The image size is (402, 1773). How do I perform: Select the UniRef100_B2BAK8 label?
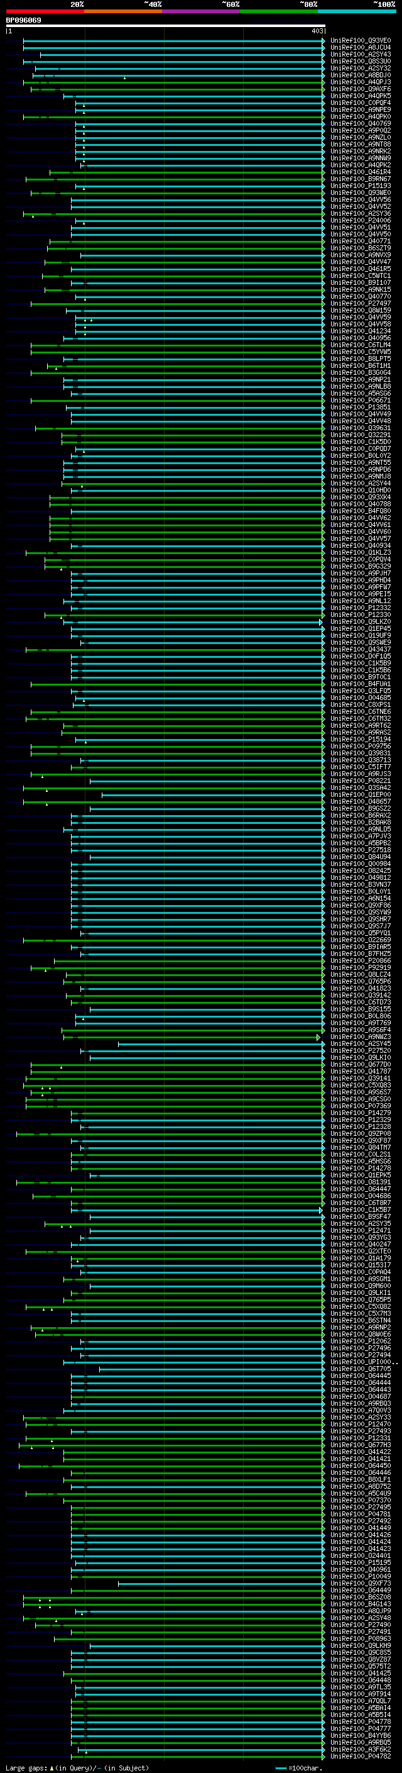[360, 823]
